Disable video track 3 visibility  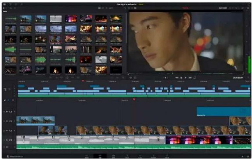click(x=11, y=121)
